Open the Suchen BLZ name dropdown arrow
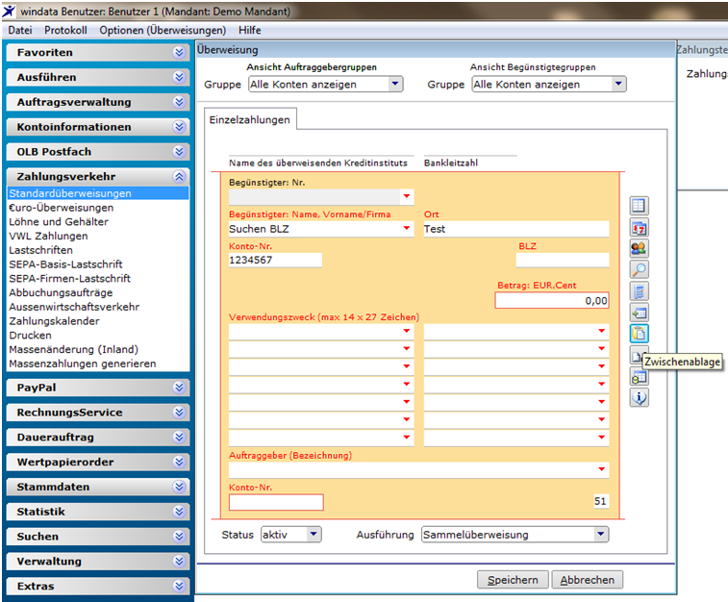The width and height of the screenshot is (728, 602). click(x=407, y=228)
